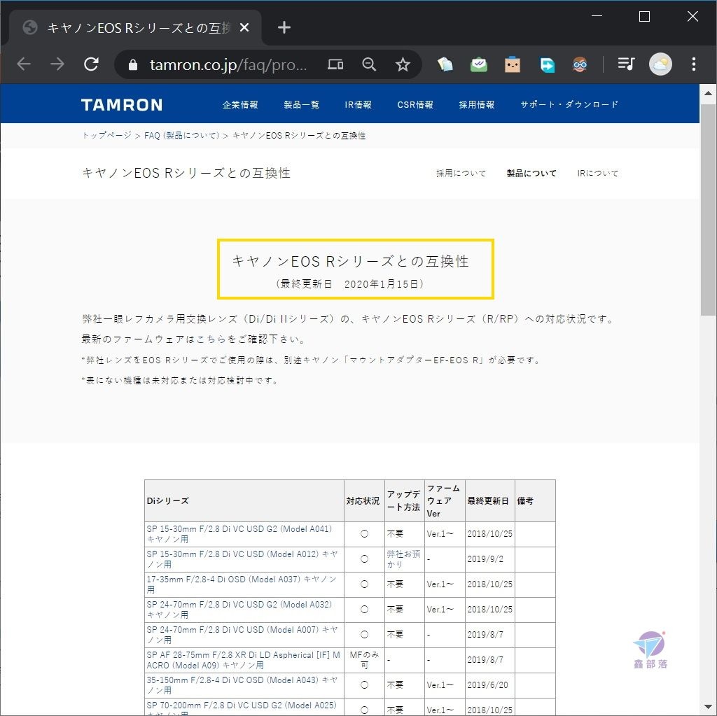The height and width of the screenshot is (716, 717).
Task: Open the blue arrow page extension
Action: [547, 64]
